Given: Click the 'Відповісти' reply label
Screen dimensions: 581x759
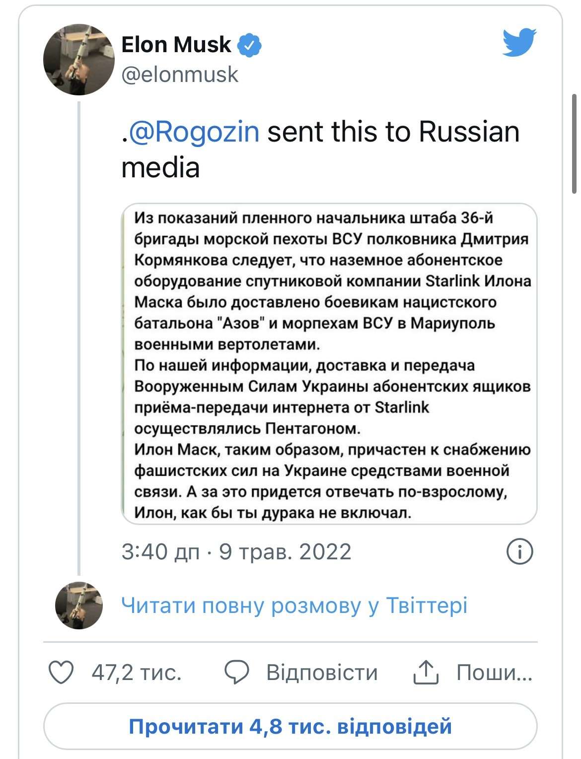Looking at the screenshot, I should (x=321, y=673).
